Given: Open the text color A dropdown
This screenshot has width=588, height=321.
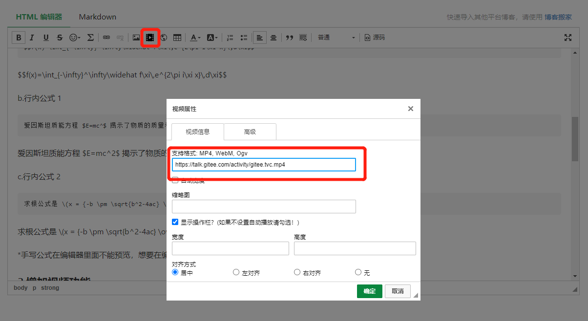Looking at the screenshot, I should point(195,38).
